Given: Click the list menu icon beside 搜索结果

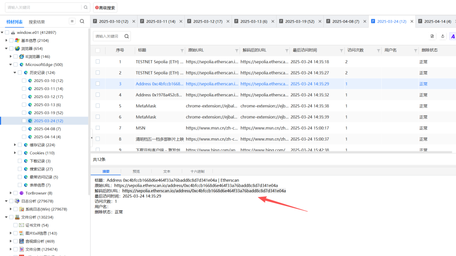Looking at the screenshot, I should [72, 21].
